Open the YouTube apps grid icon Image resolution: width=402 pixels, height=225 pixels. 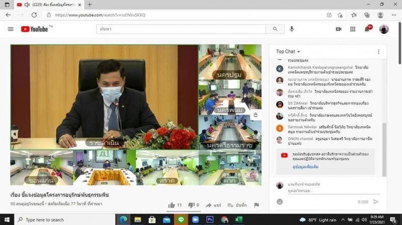coord(353,29)
